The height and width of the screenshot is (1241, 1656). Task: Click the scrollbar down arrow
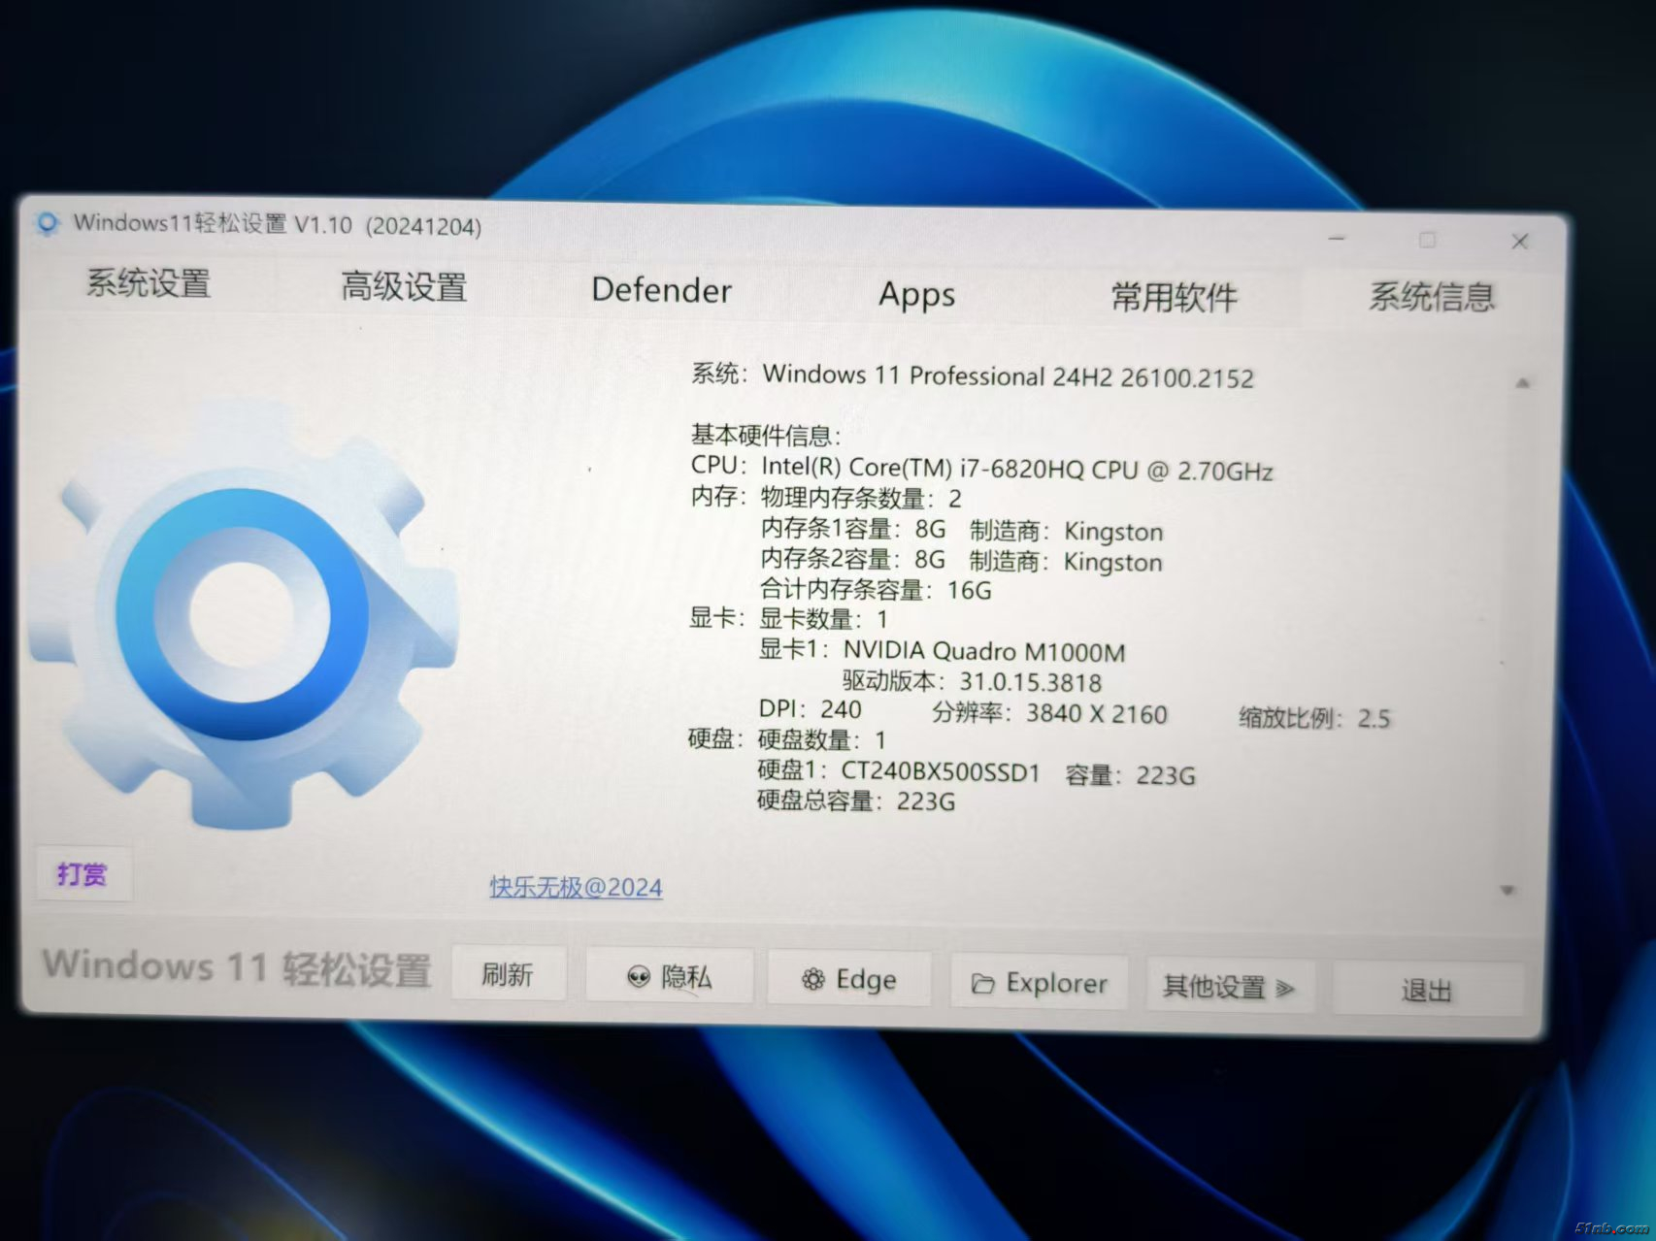point(1507,890)
